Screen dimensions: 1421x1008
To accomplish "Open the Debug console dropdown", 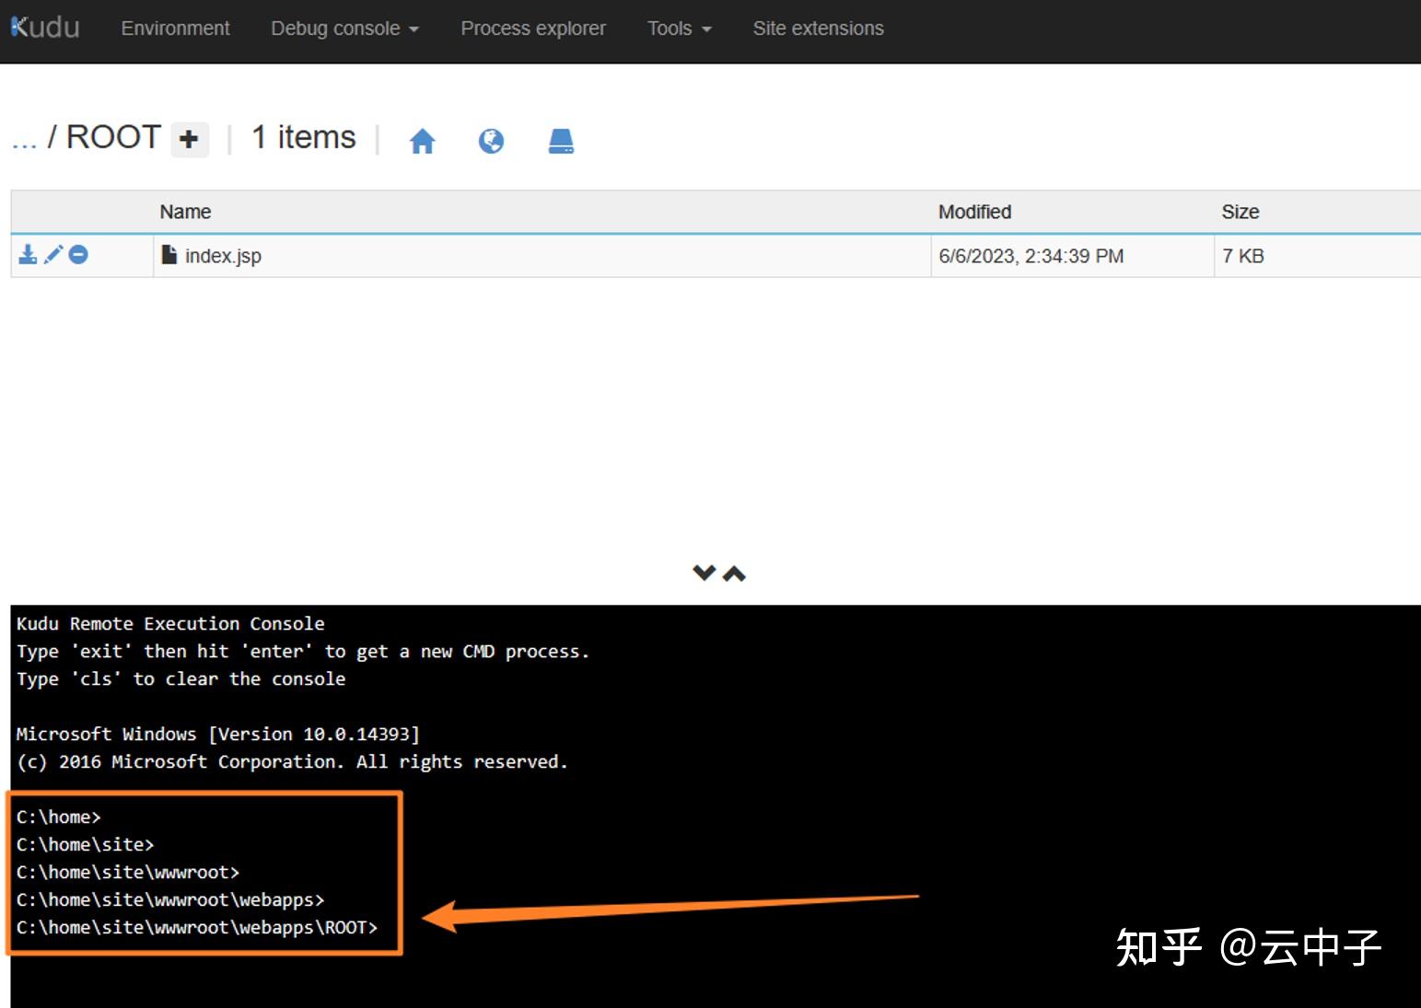I will 344,29.
